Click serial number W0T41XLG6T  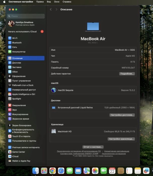(128, 68)
